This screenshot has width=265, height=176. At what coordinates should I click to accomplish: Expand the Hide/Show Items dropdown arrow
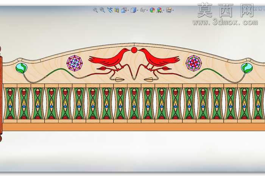pos(147,10)
